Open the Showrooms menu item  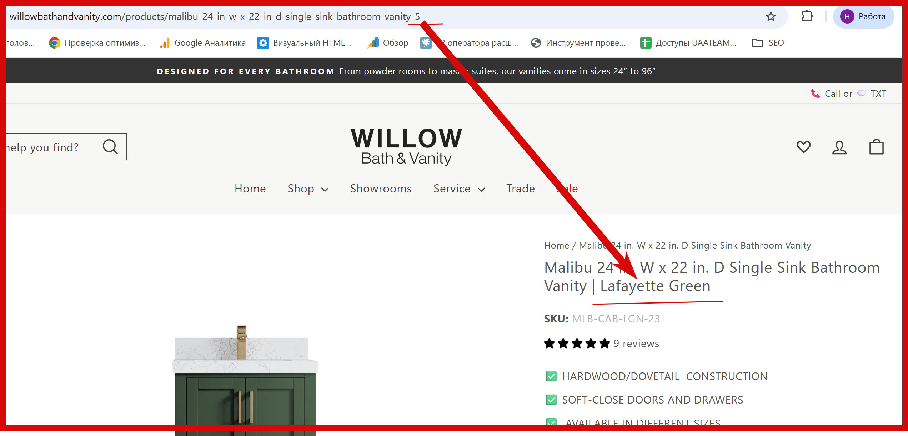[381, 189]
